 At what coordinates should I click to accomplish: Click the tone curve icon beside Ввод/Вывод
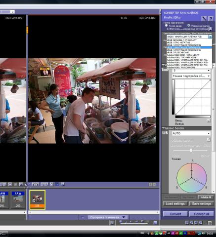pos(209,120)
